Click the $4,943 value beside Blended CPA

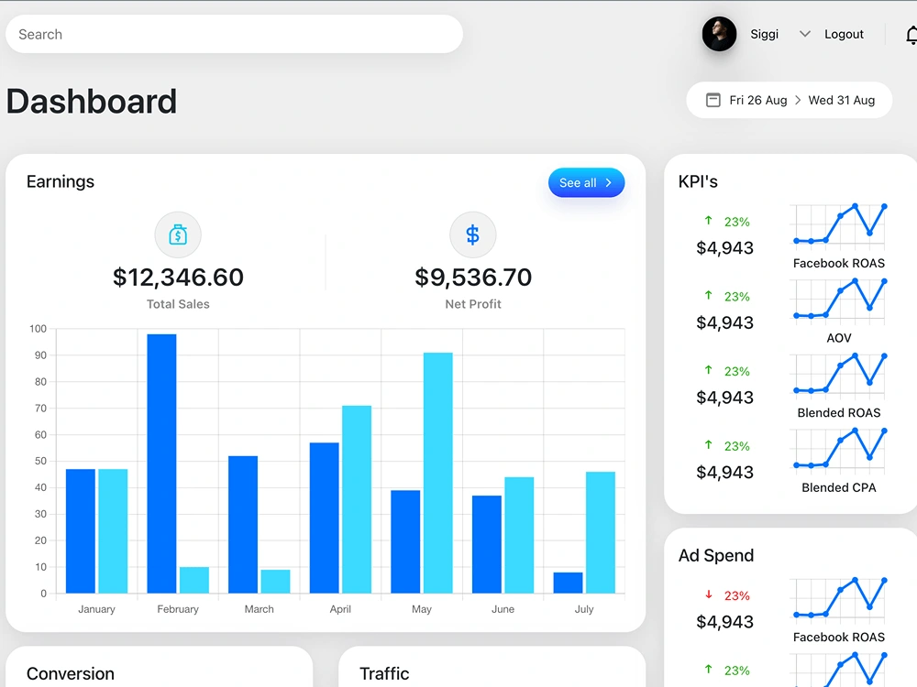coord(724,472)
